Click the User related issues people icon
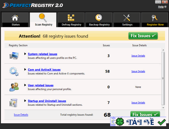Viewport: 169px width, 129px height. [x=14, y=87]
